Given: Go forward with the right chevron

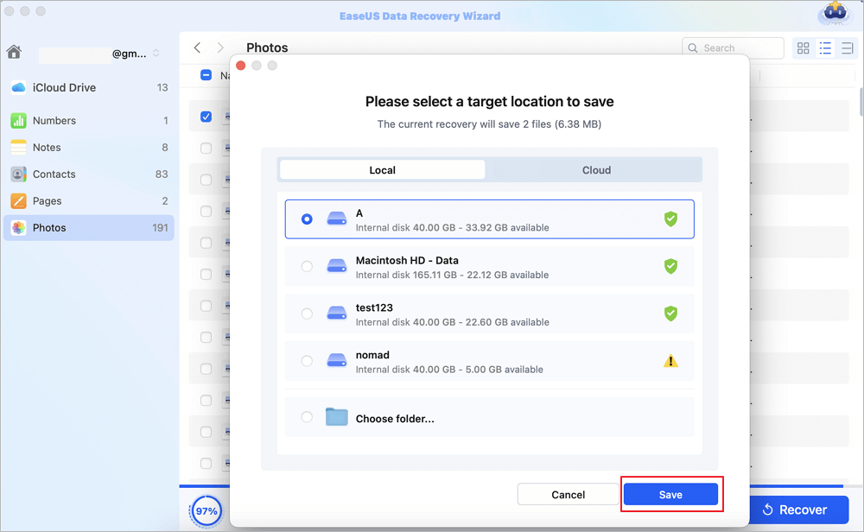Looking at the screenshot, I should [x=220, y=47].
